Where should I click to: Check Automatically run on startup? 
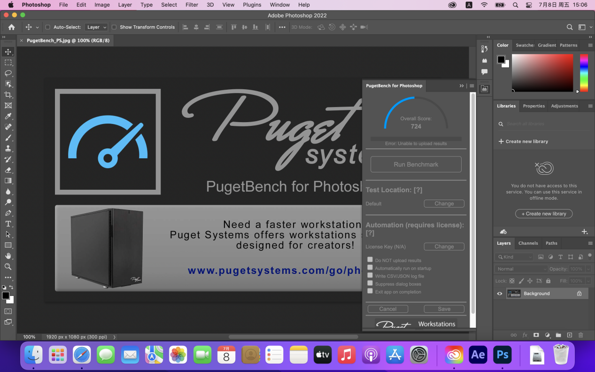[x=370, y=267]
